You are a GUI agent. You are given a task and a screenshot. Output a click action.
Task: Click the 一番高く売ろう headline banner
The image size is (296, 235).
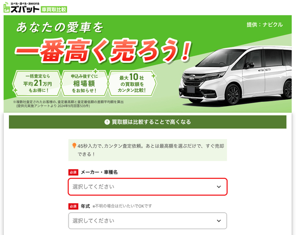pos(103,51)
